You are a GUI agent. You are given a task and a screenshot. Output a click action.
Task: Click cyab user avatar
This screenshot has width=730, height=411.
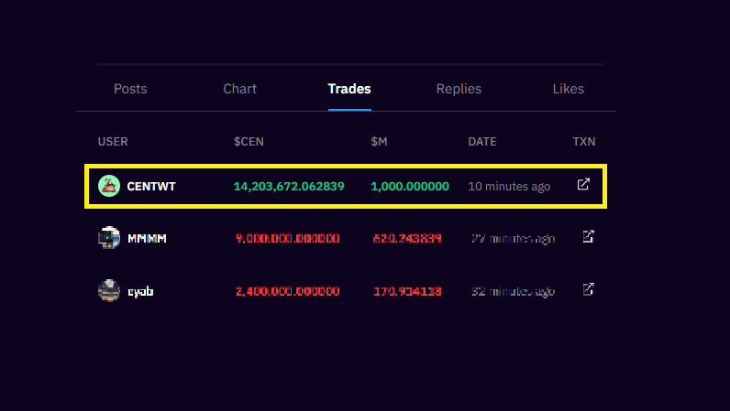tap(109, 291)
